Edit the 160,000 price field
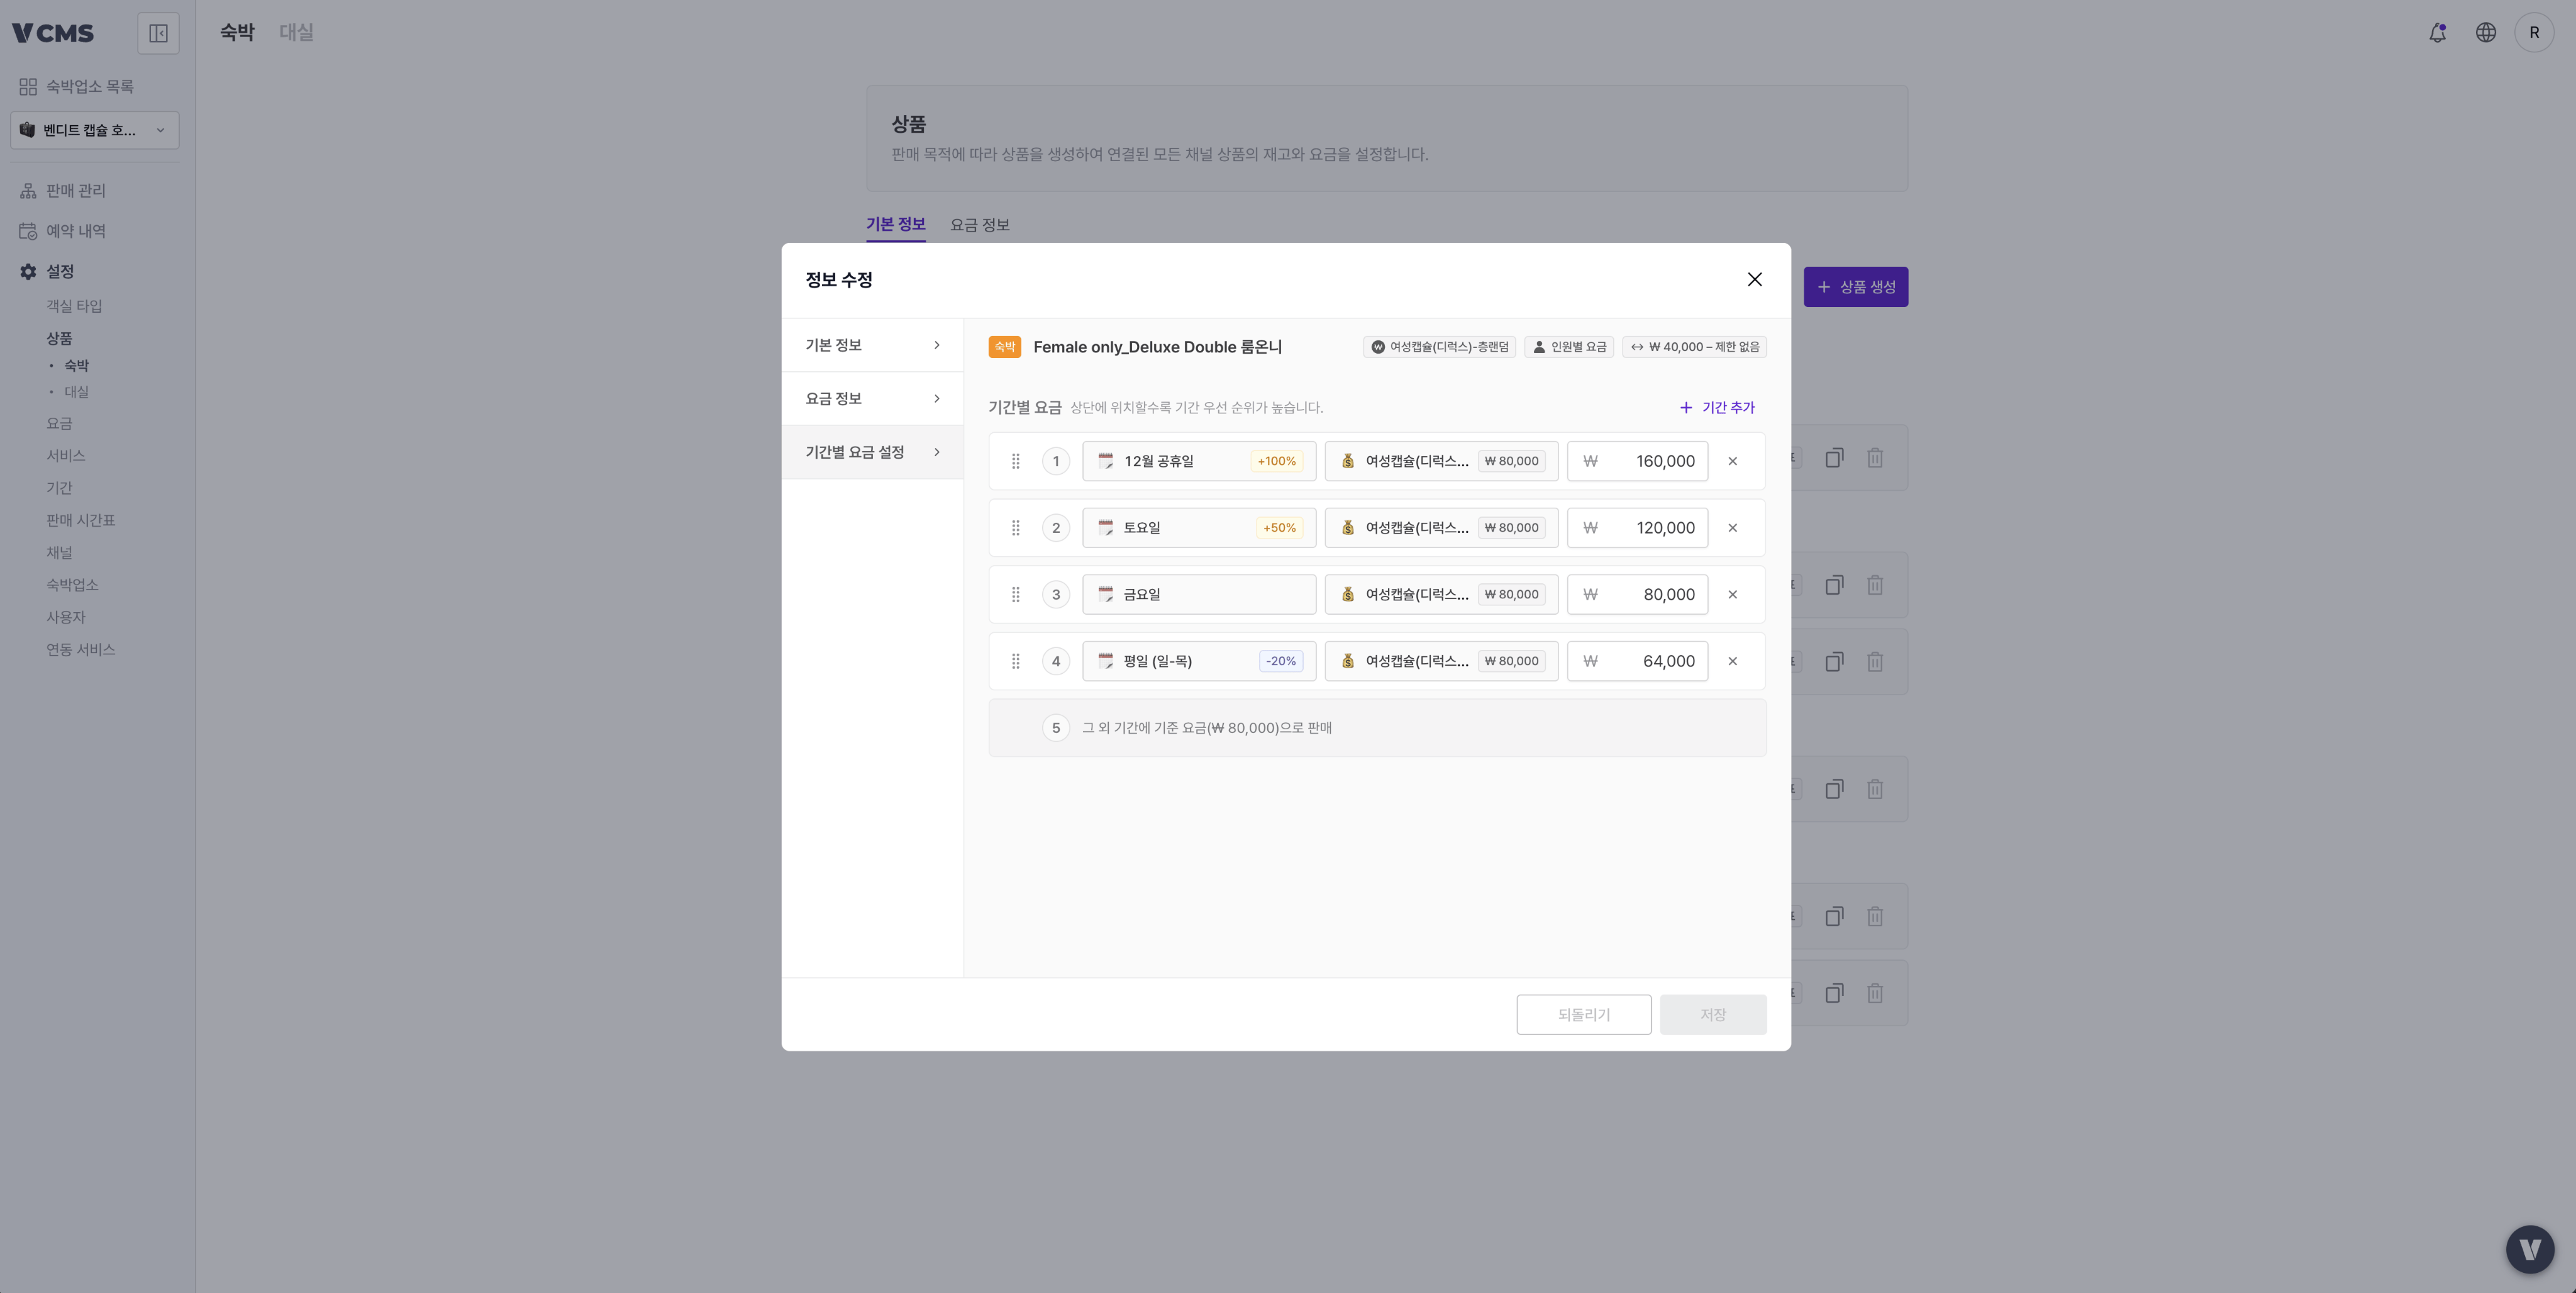 click(x=1637, y=461)
